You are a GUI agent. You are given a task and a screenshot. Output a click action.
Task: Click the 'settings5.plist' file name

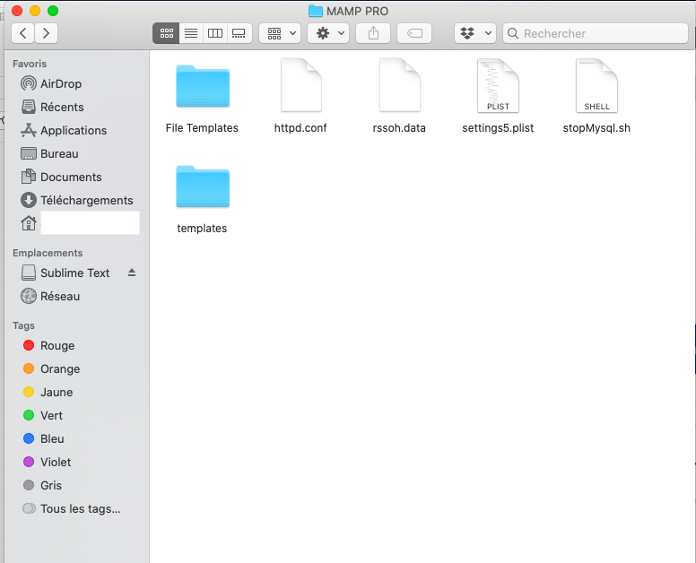tap(498, 128)
